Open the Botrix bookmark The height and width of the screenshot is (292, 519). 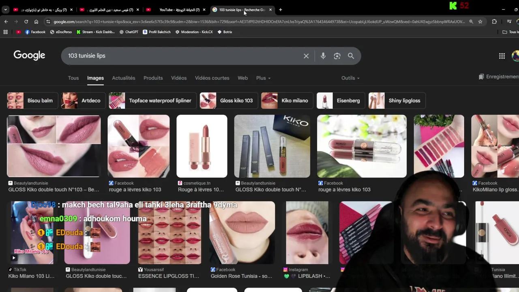point(225,32)
